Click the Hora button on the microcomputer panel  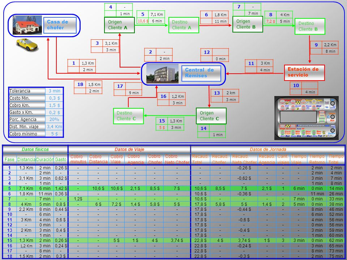pyautogui.click(x=303, y=101)
